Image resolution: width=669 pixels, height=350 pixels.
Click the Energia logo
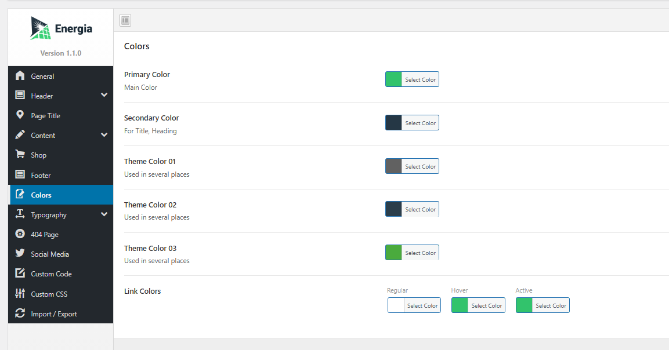coord(61,28)
